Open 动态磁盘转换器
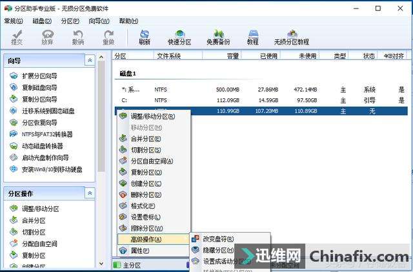Image resolution: width=413 pixels, height=272 pixels. coord(36,146)
